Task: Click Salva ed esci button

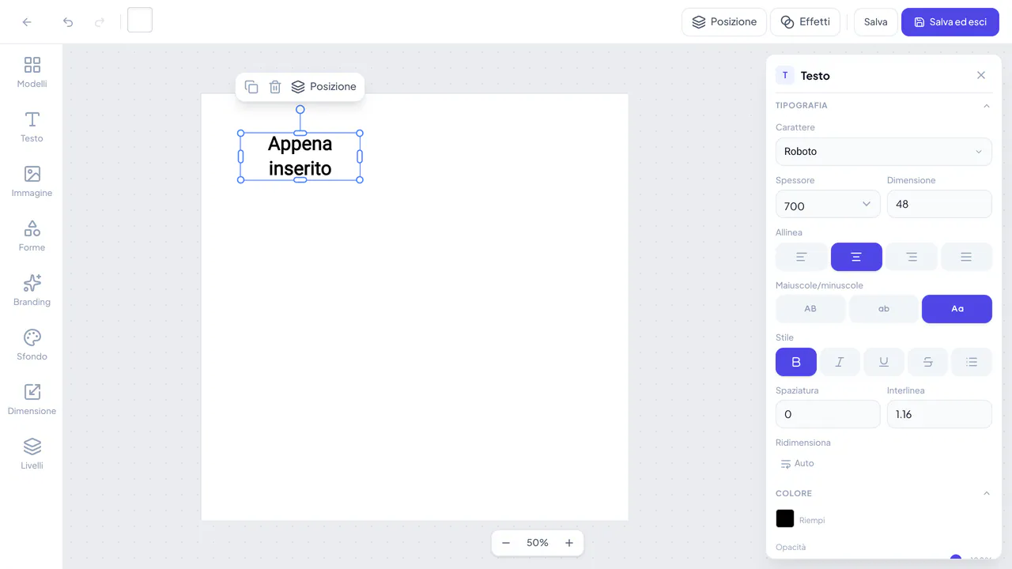Action: (950, 22)
